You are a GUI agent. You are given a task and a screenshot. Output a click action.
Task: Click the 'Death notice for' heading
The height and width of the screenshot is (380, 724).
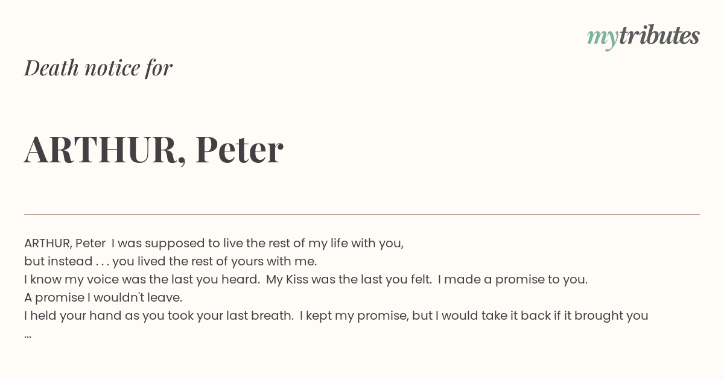point(98,68)
